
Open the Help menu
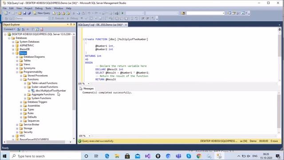[68, 8]
